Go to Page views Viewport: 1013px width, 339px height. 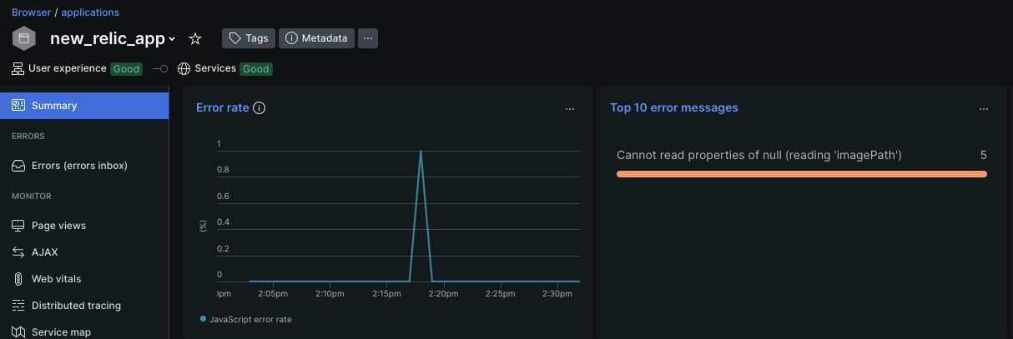click(58, 226)
